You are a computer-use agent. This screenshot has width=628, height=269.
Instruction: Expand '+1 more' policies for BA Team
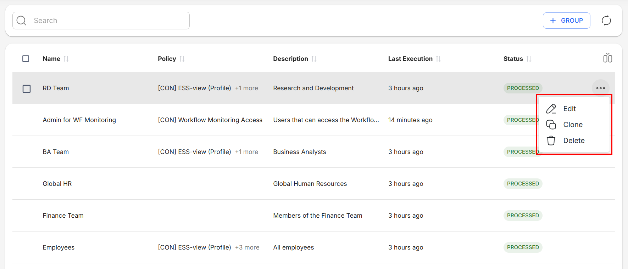coord(246,152)
